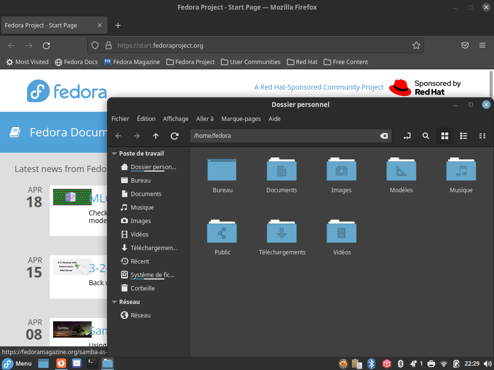Open the Most Visited bookmark
This screenshot has height=370, width=494.
[27, 62]
